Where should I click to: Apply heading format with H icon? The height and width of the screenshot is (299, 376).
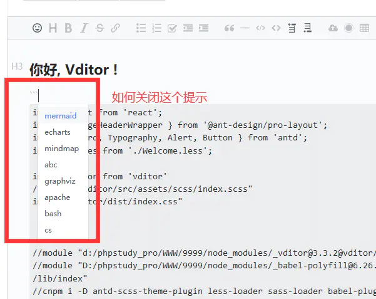pyautogui.click(x=53, y=28)
